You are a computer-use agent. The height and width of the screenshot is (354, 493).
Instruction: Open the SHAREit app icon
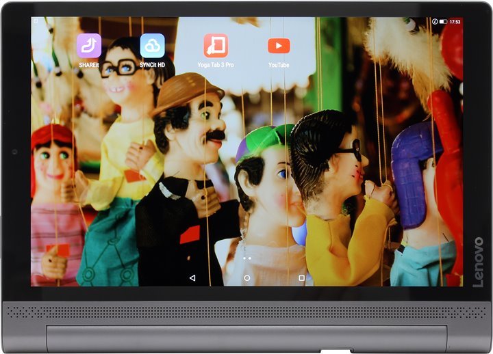click(89, 46)
